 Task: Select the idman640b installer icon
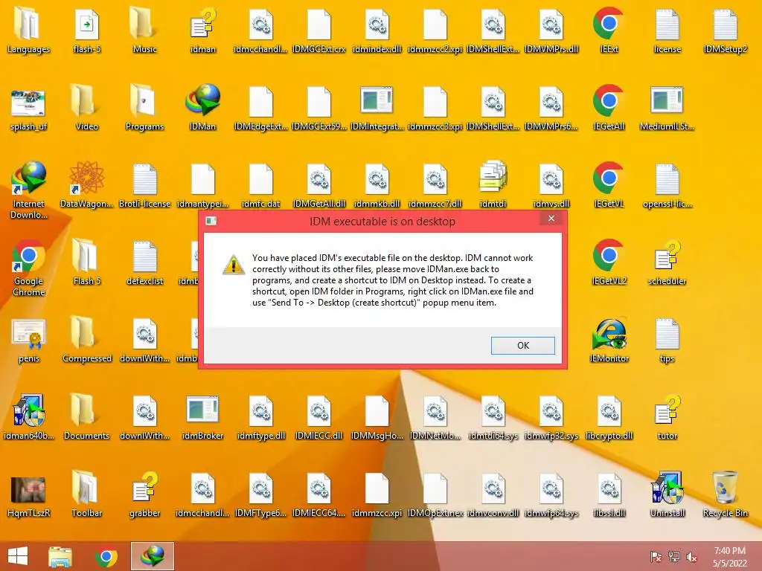click(28, 410)
